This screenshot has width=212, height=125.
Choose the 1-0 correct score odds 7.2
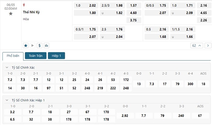point(10,80)
